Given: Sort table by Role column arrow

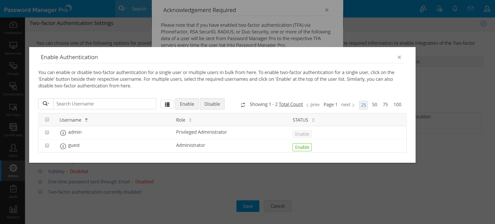Looking at the screenshot, I should [190, 120].
